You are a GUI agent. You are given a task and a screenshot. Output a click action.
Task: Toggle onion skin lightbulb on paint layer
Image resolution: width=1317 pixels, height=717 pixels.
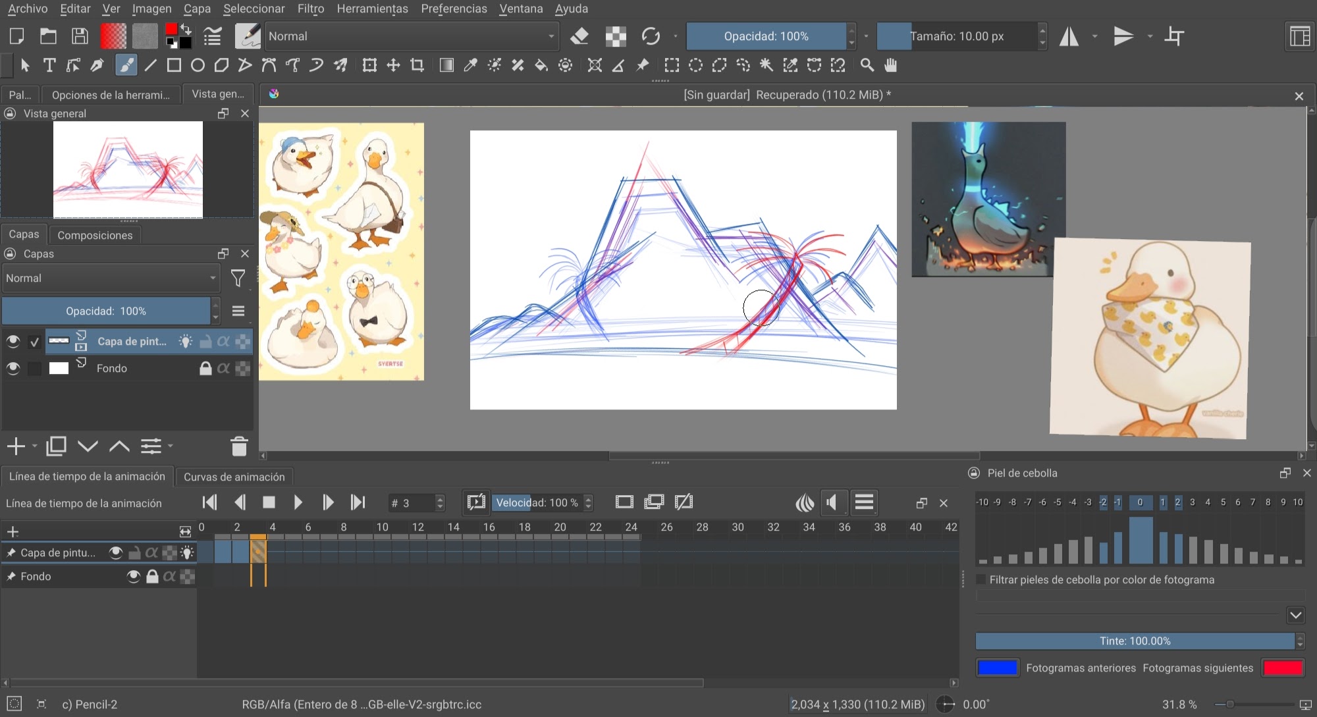coord(186,342)
